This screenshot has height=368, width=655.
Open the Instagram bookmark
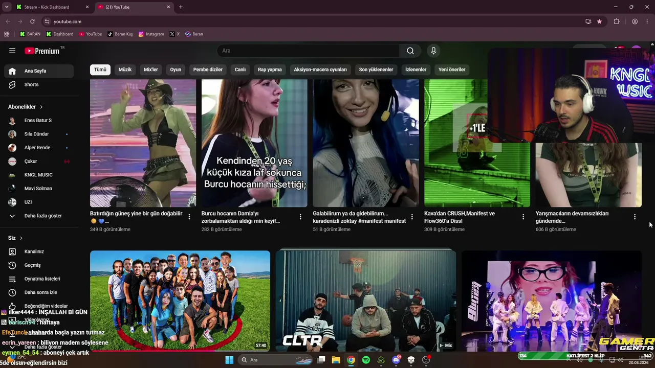[x=151, y=34]
